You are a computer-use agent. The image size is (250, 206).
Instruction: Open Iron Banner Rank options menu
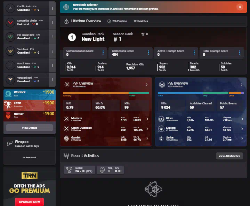52,37
